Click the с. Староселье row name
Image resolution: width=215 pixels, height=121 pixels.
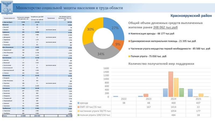tap(6, 111)
